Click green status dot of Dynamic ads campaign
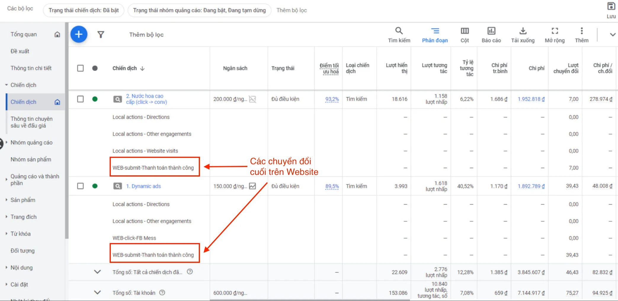 95,186
